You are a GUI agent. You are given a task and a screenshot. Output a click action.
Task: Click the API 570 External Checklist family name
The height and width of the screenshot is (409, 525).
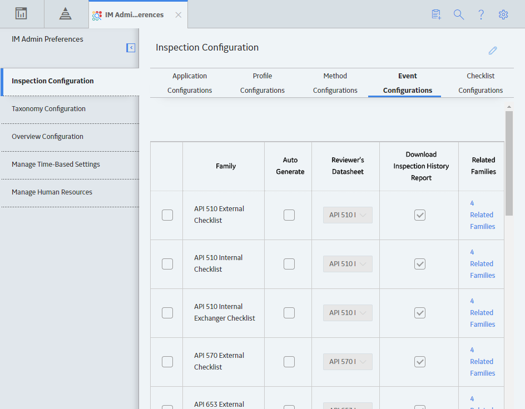[219, 361]
